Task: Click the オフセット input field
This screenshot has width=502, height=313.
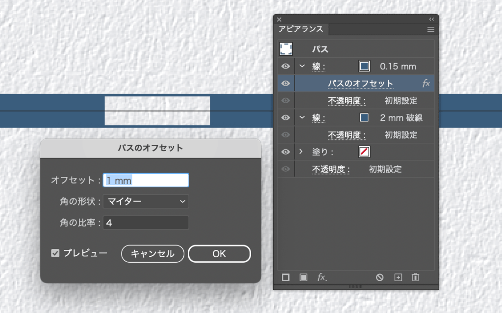Action: pyautogui.click(x=146, y=180)
